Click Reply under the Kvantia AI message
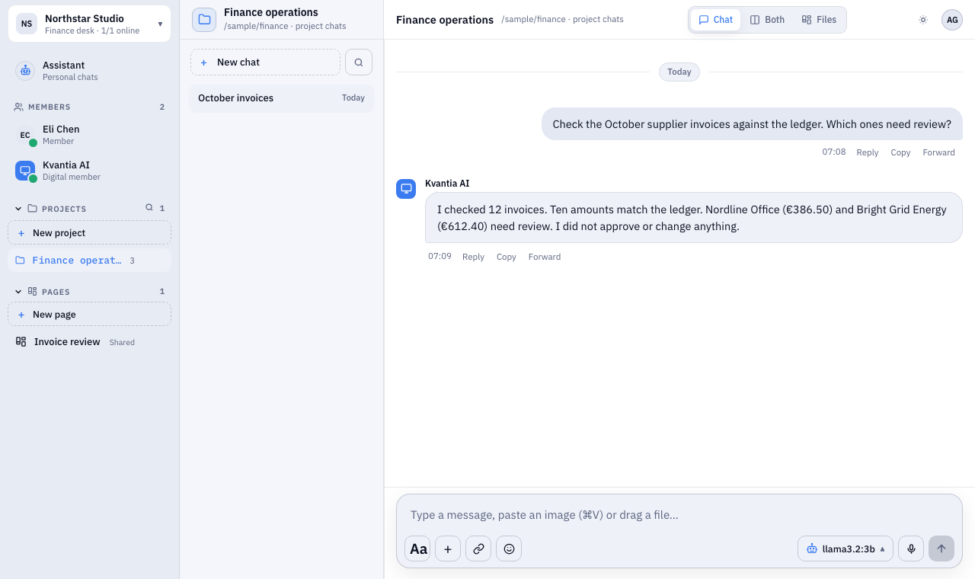975x579 pixels. click(473, 257)
